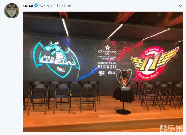Expand the tweet options chevron menu
The width and height of the screenshot is (186, 135).
(180, 6)
